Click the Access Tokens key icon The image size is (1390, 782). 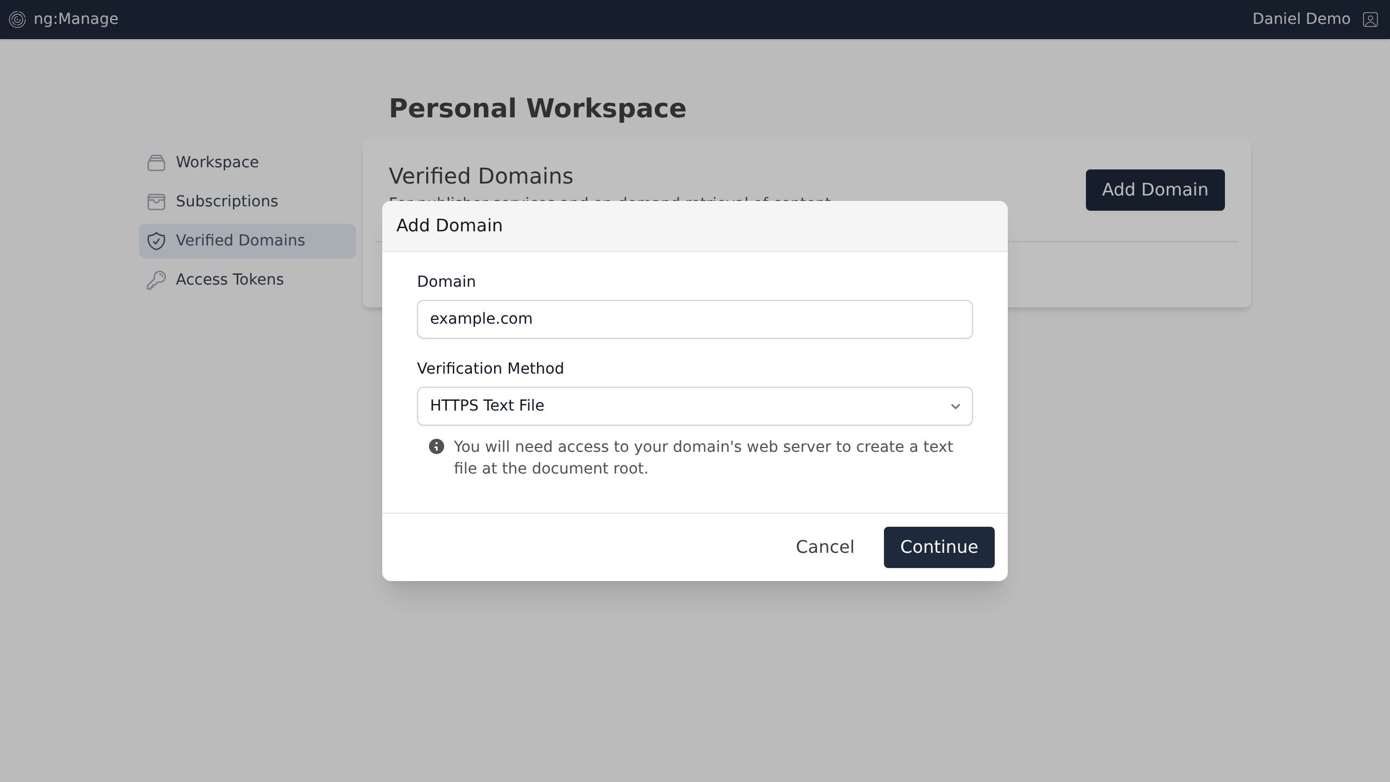(x=156, y=280)
